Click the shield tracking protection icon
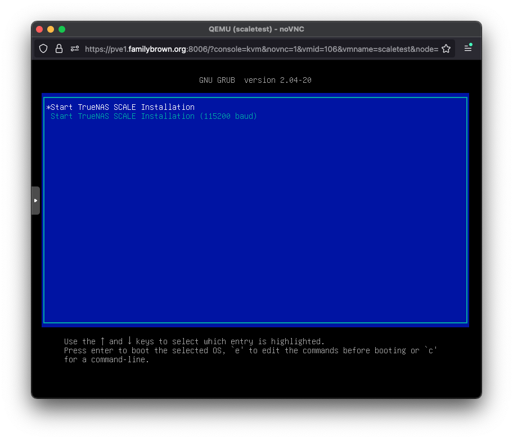The width and height of the screenshot is (513, 440). (x=43, y=49)
